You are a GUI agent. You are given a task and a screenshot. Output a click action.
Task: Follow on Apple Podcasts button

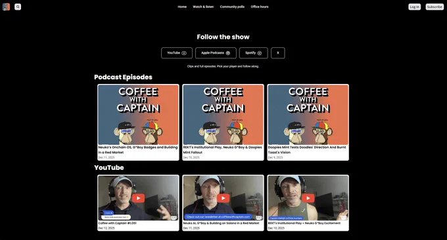(x=216, y=53)
